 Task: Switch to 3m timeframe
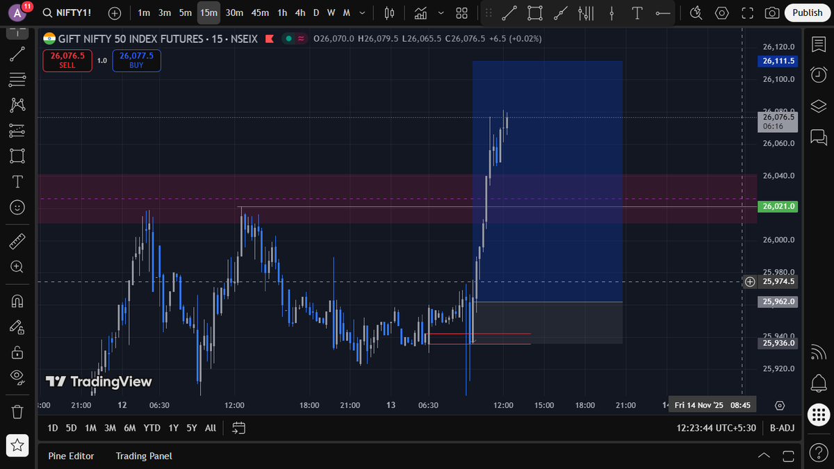tap(165, 13)
